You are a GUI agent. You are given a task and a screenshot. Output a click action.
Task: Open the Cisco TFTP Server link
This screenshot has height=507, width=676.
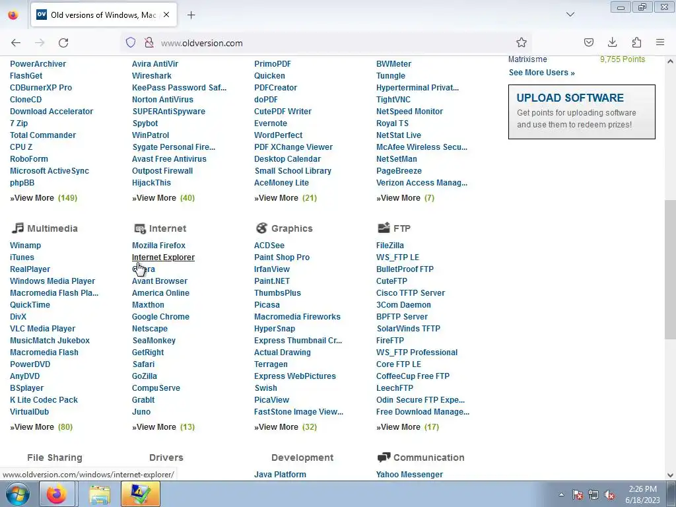coord(411,292)
